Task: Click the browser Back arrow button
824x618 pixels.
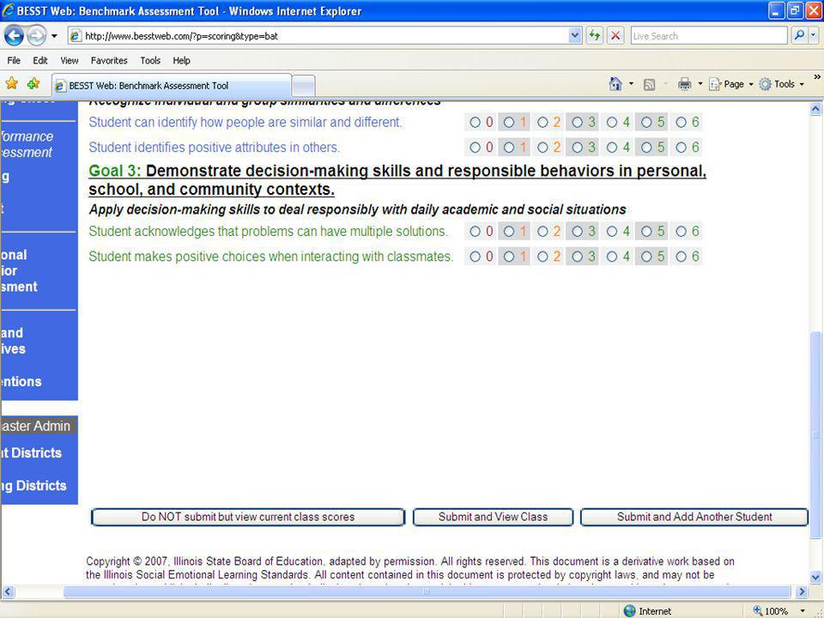Action: point(15,36)
